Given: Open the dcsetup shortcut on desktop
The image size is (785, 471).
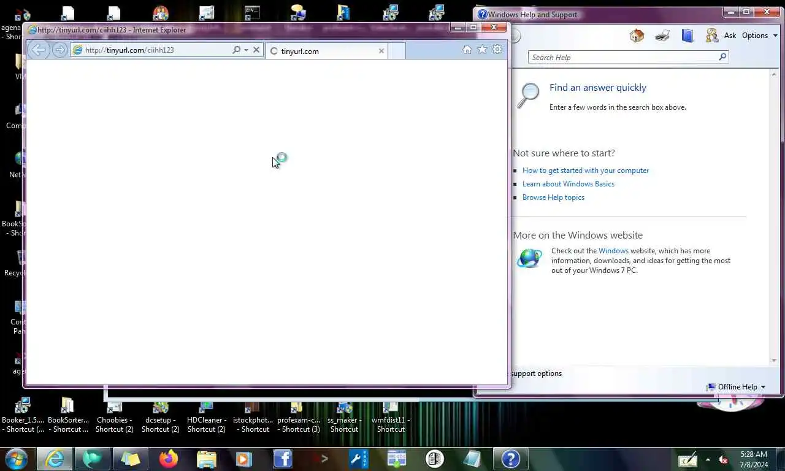Looking at the screenshot, I should pos(161,415).
